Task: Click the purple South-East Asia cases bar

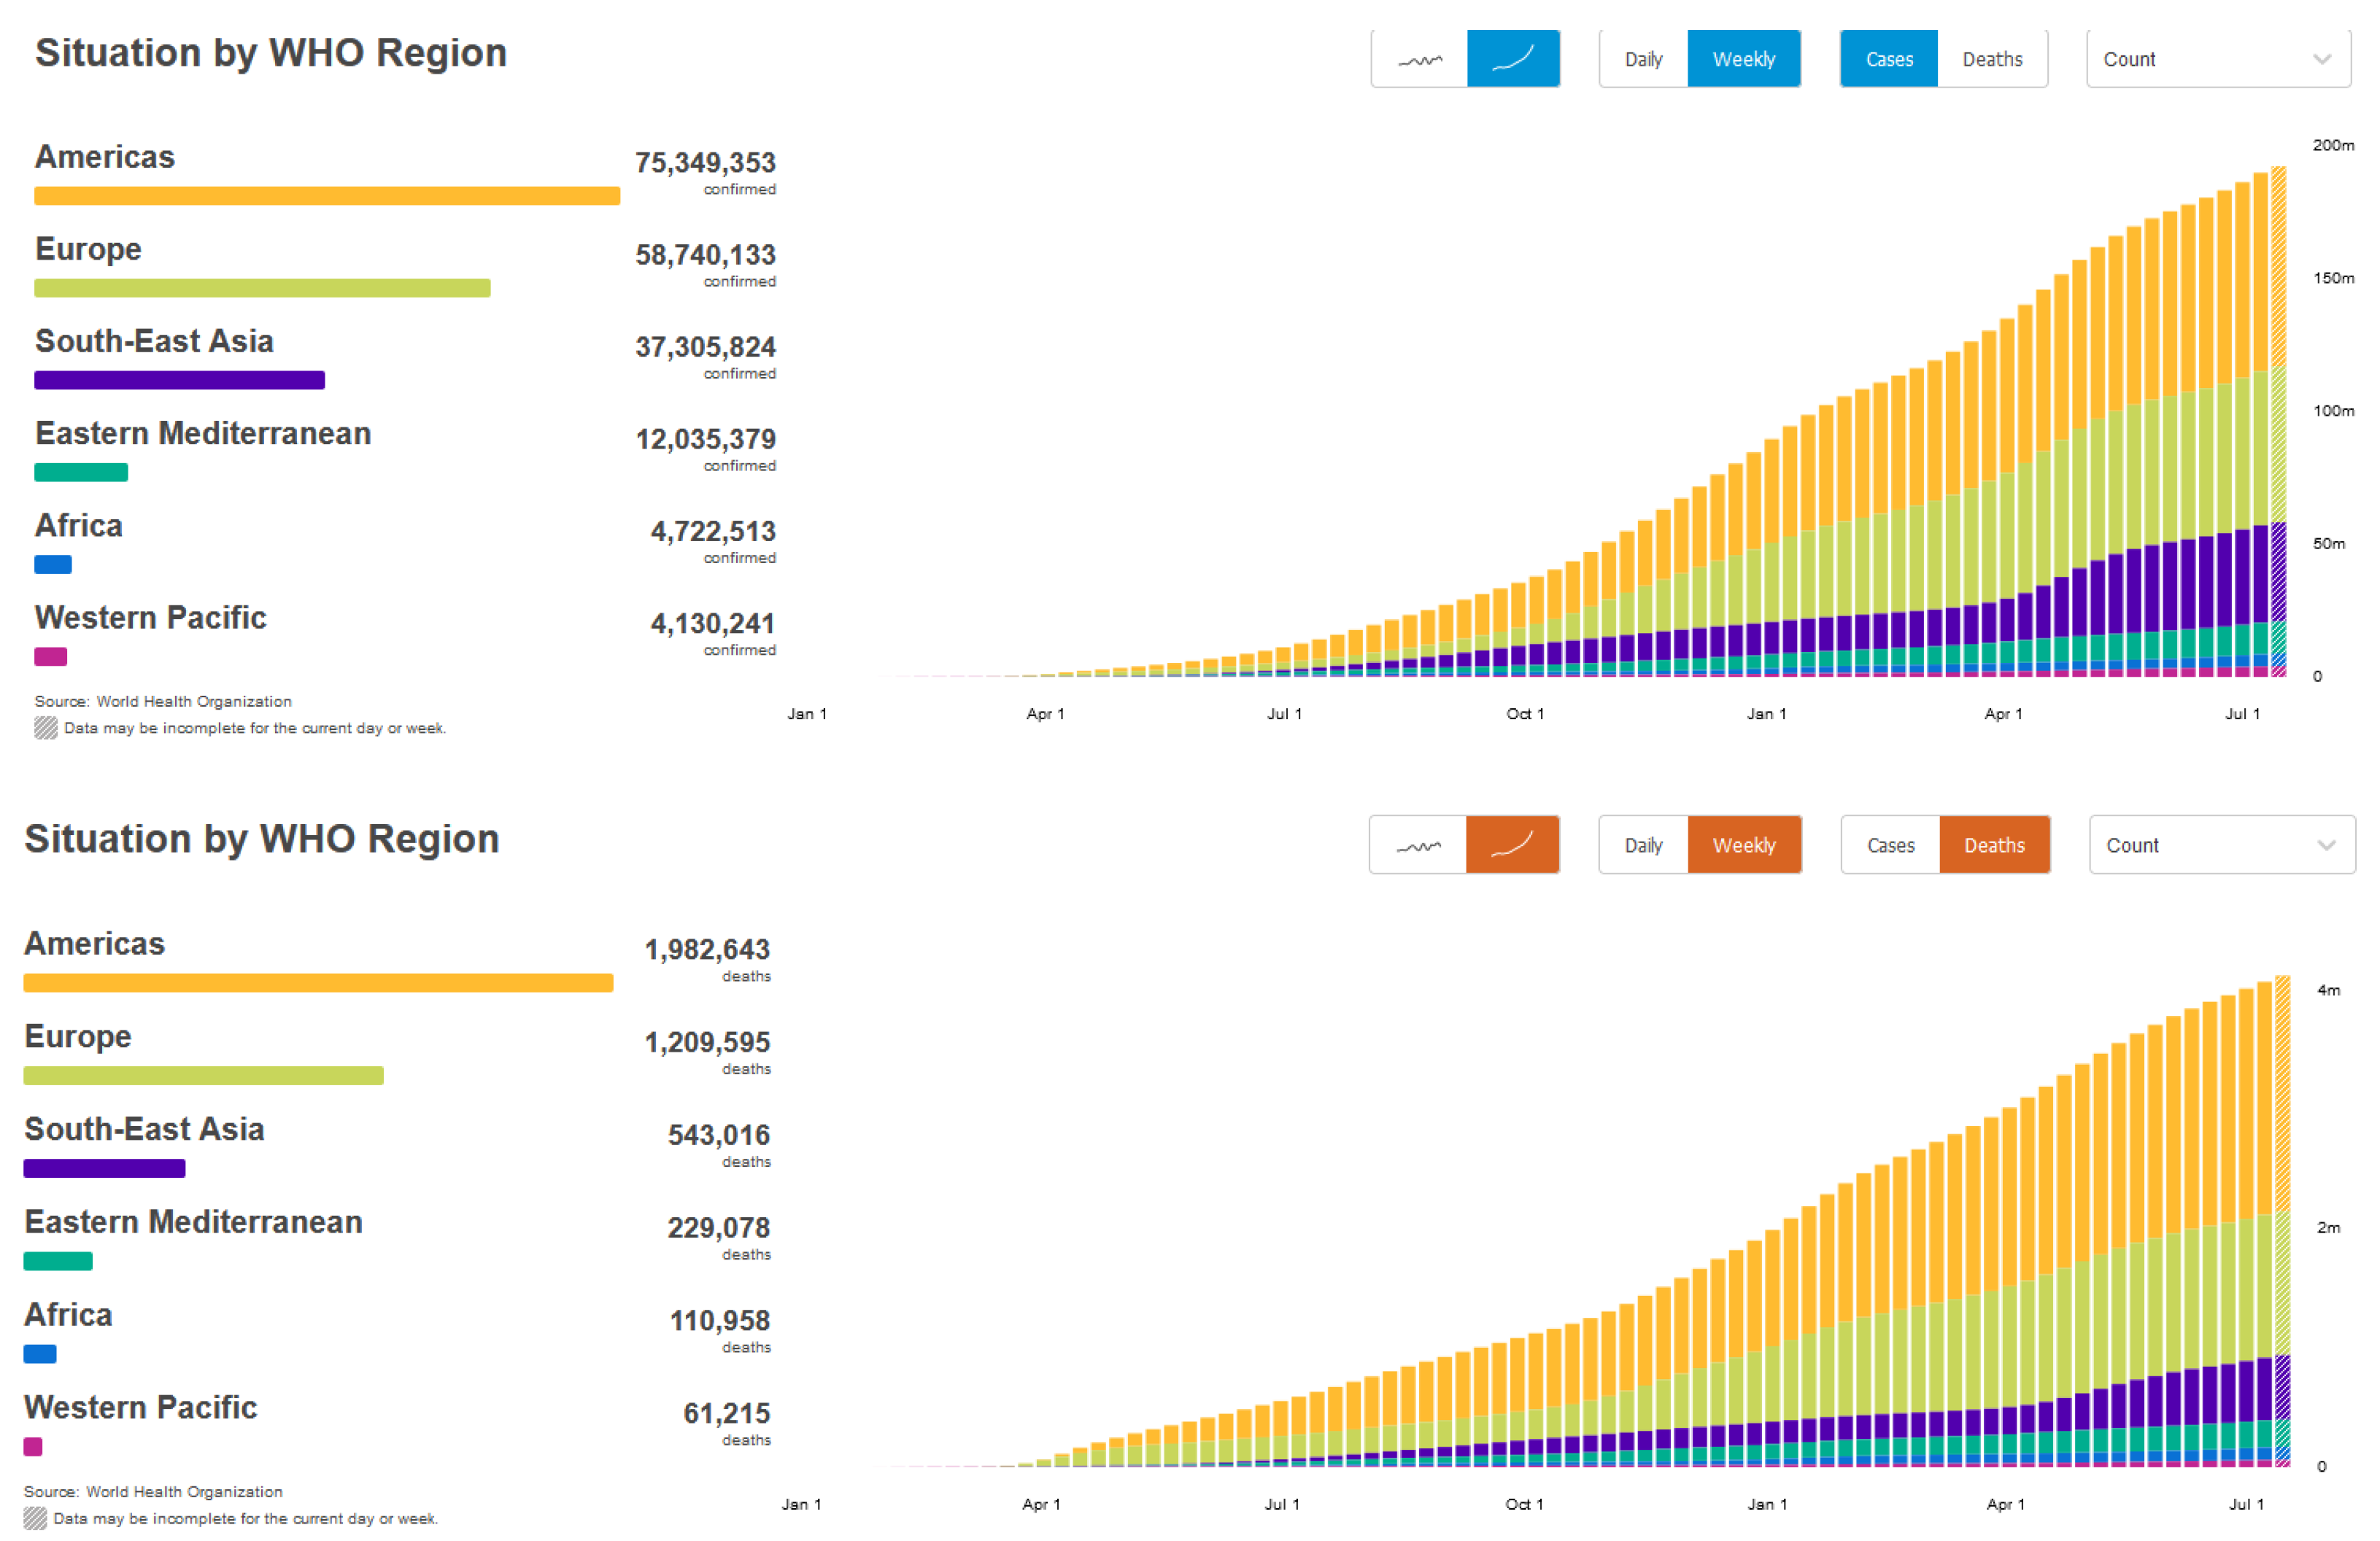Action: point(179,380)
